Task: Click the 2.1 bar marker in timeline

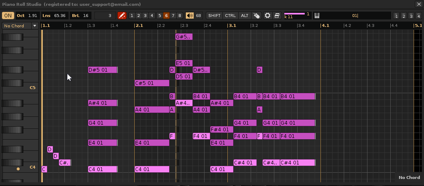Action: (139, 26)
